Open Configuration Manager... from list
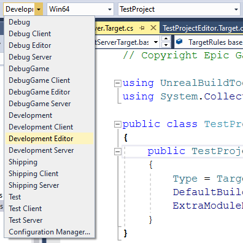243x243 pixels. [49, 232]
